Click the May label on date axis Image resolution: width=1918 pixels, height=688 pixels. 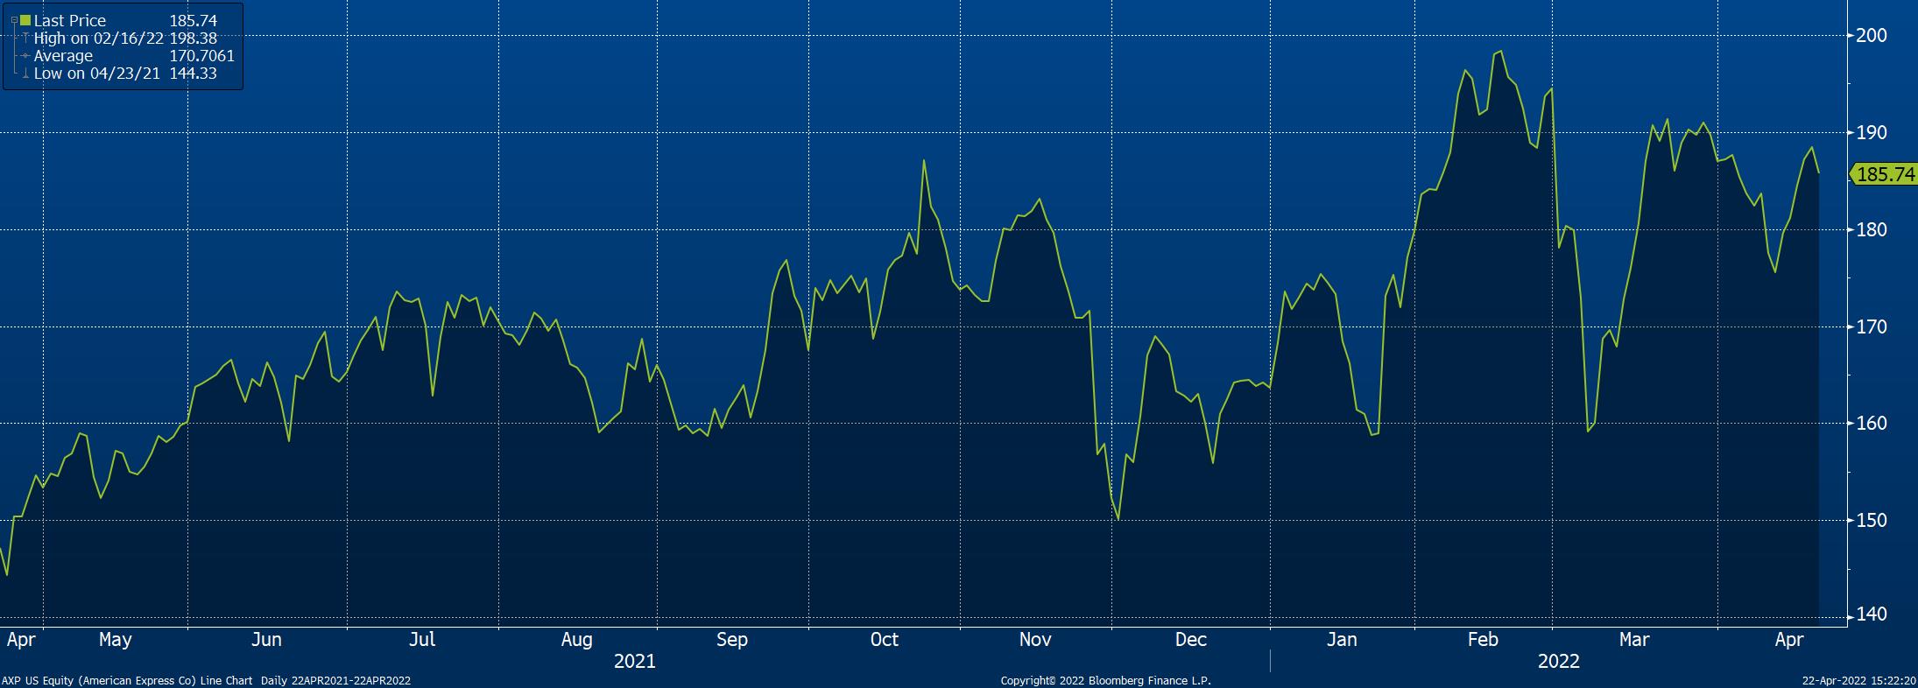coord(115,640)
